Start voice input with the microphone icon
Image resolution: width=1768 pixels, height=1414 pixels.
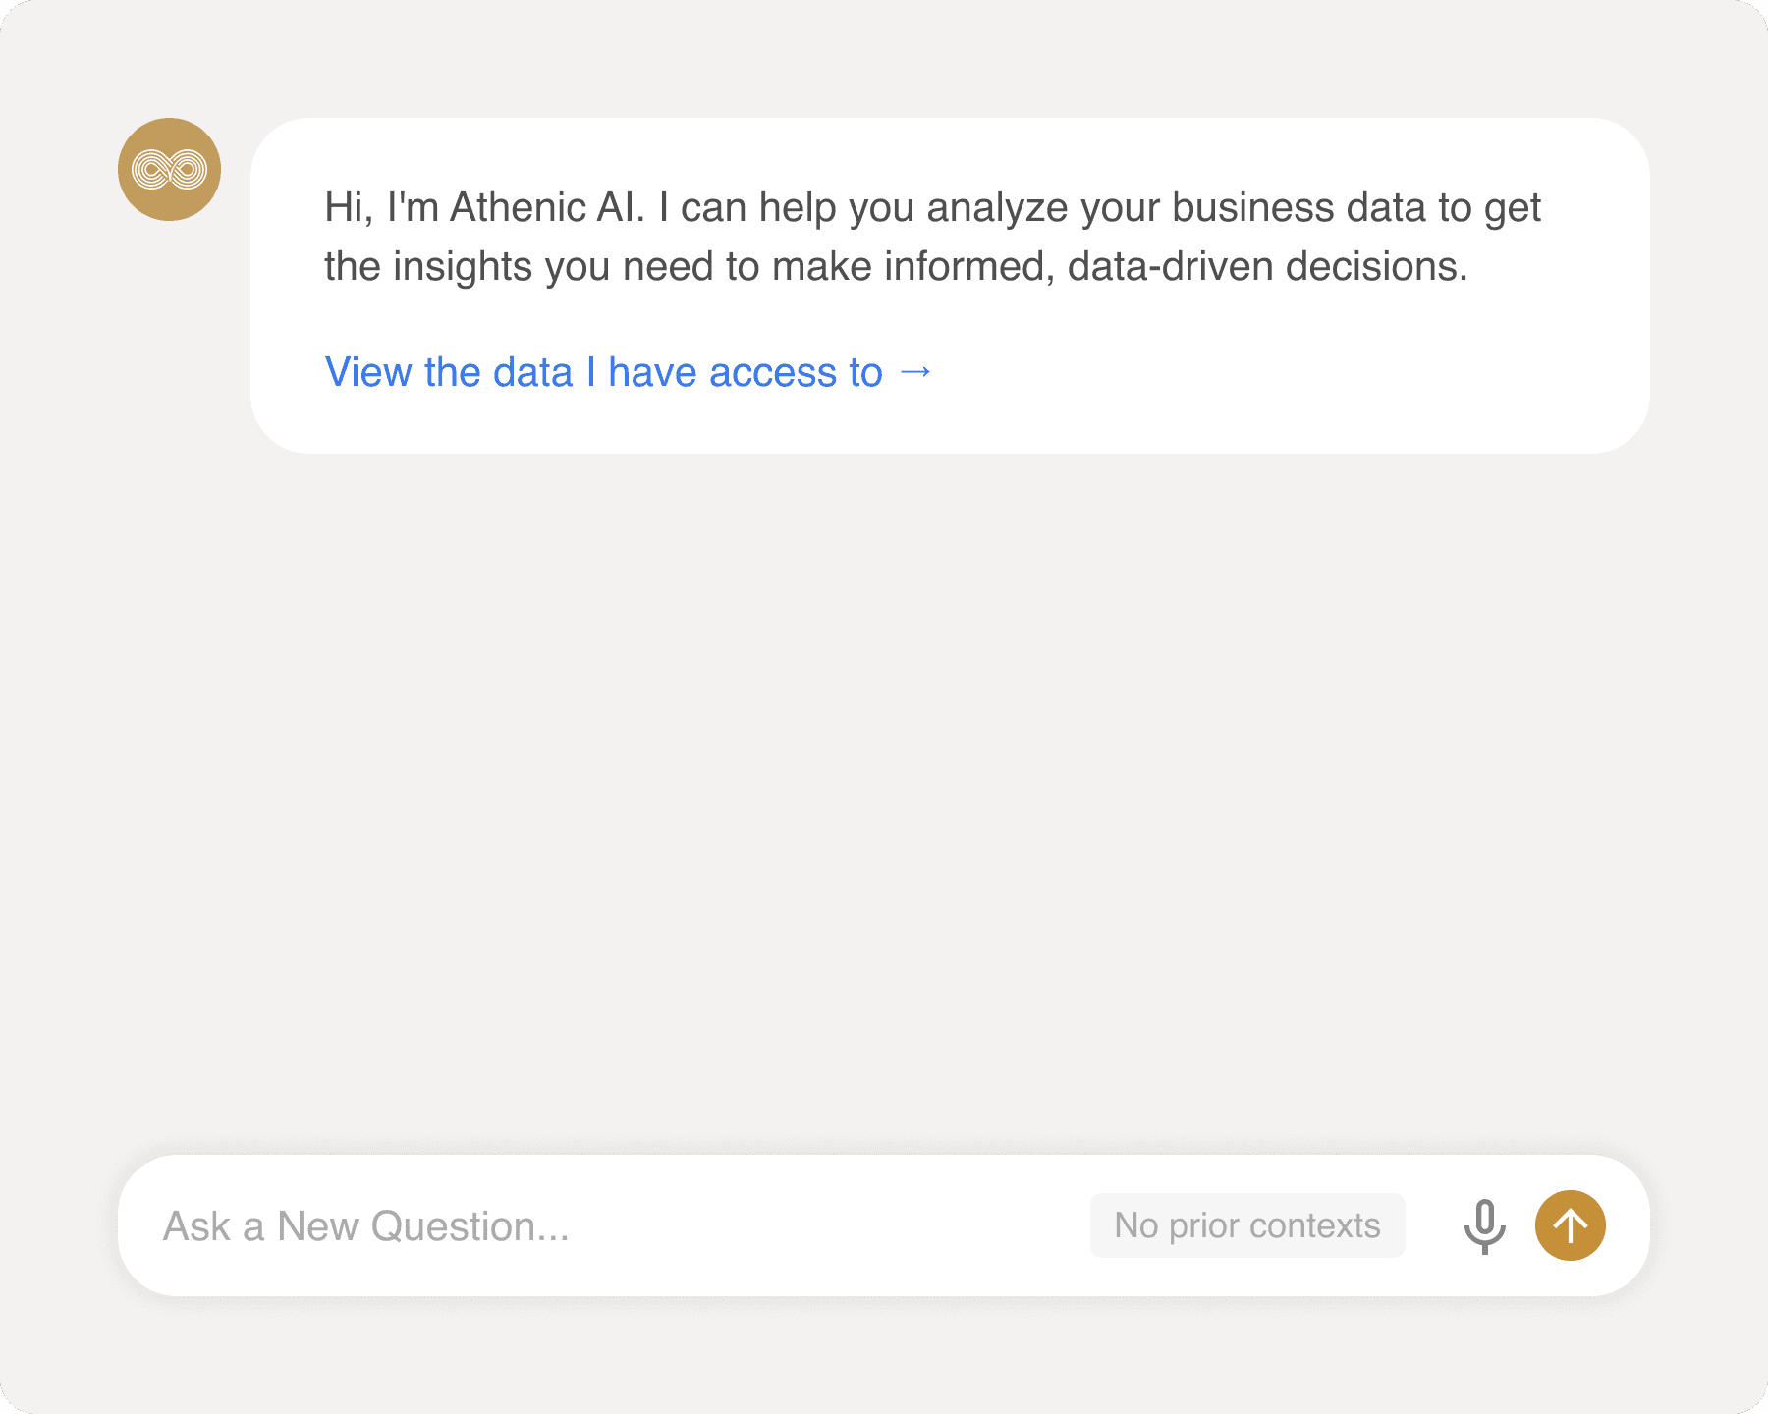1484,1225
